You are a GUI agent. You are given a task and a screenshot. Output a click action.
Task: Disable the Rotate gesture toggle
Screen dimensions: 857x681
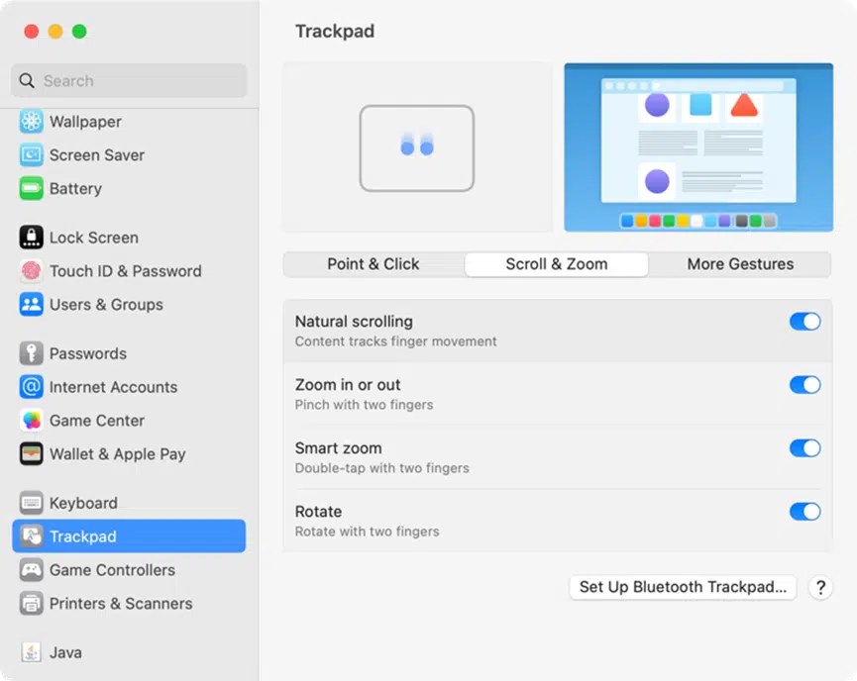804,512
